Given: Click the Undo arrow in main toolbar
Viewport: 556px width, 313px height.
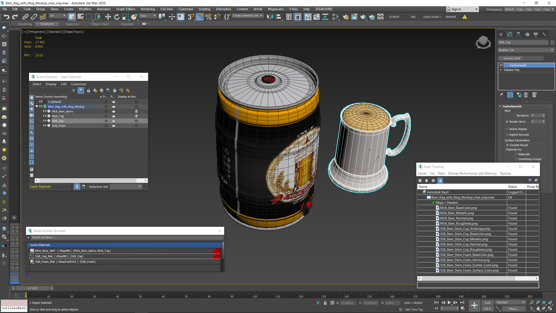Looking at the screenshot, I should point(6,17).
